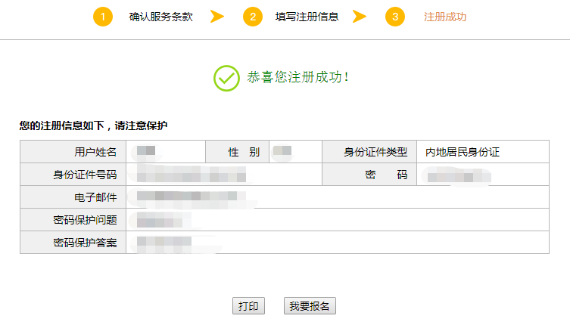Click the arrow after 填写注册信息

360,17
